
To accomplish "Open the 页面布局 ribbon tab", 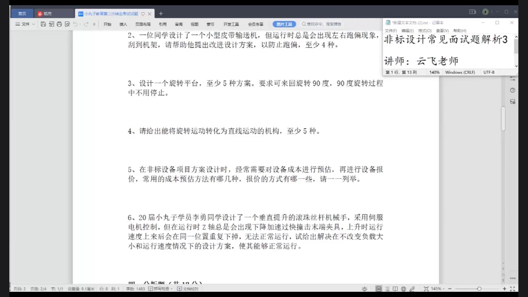I will [x=143, y=24].
